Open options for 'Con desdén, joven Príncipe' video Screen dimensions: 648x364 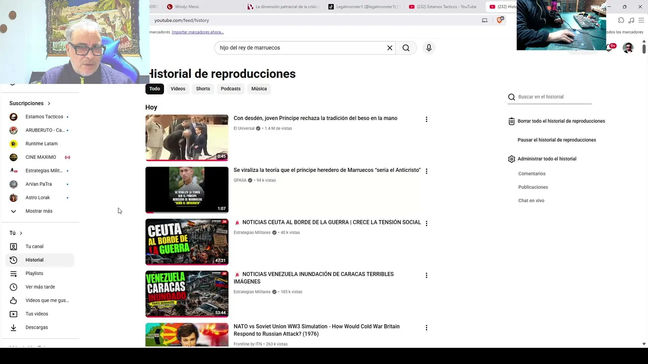click(x=426, y=119)
